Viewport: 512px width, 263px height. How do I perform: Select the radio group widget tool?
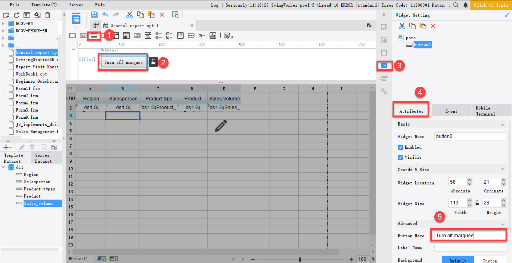tap(158, 35)
